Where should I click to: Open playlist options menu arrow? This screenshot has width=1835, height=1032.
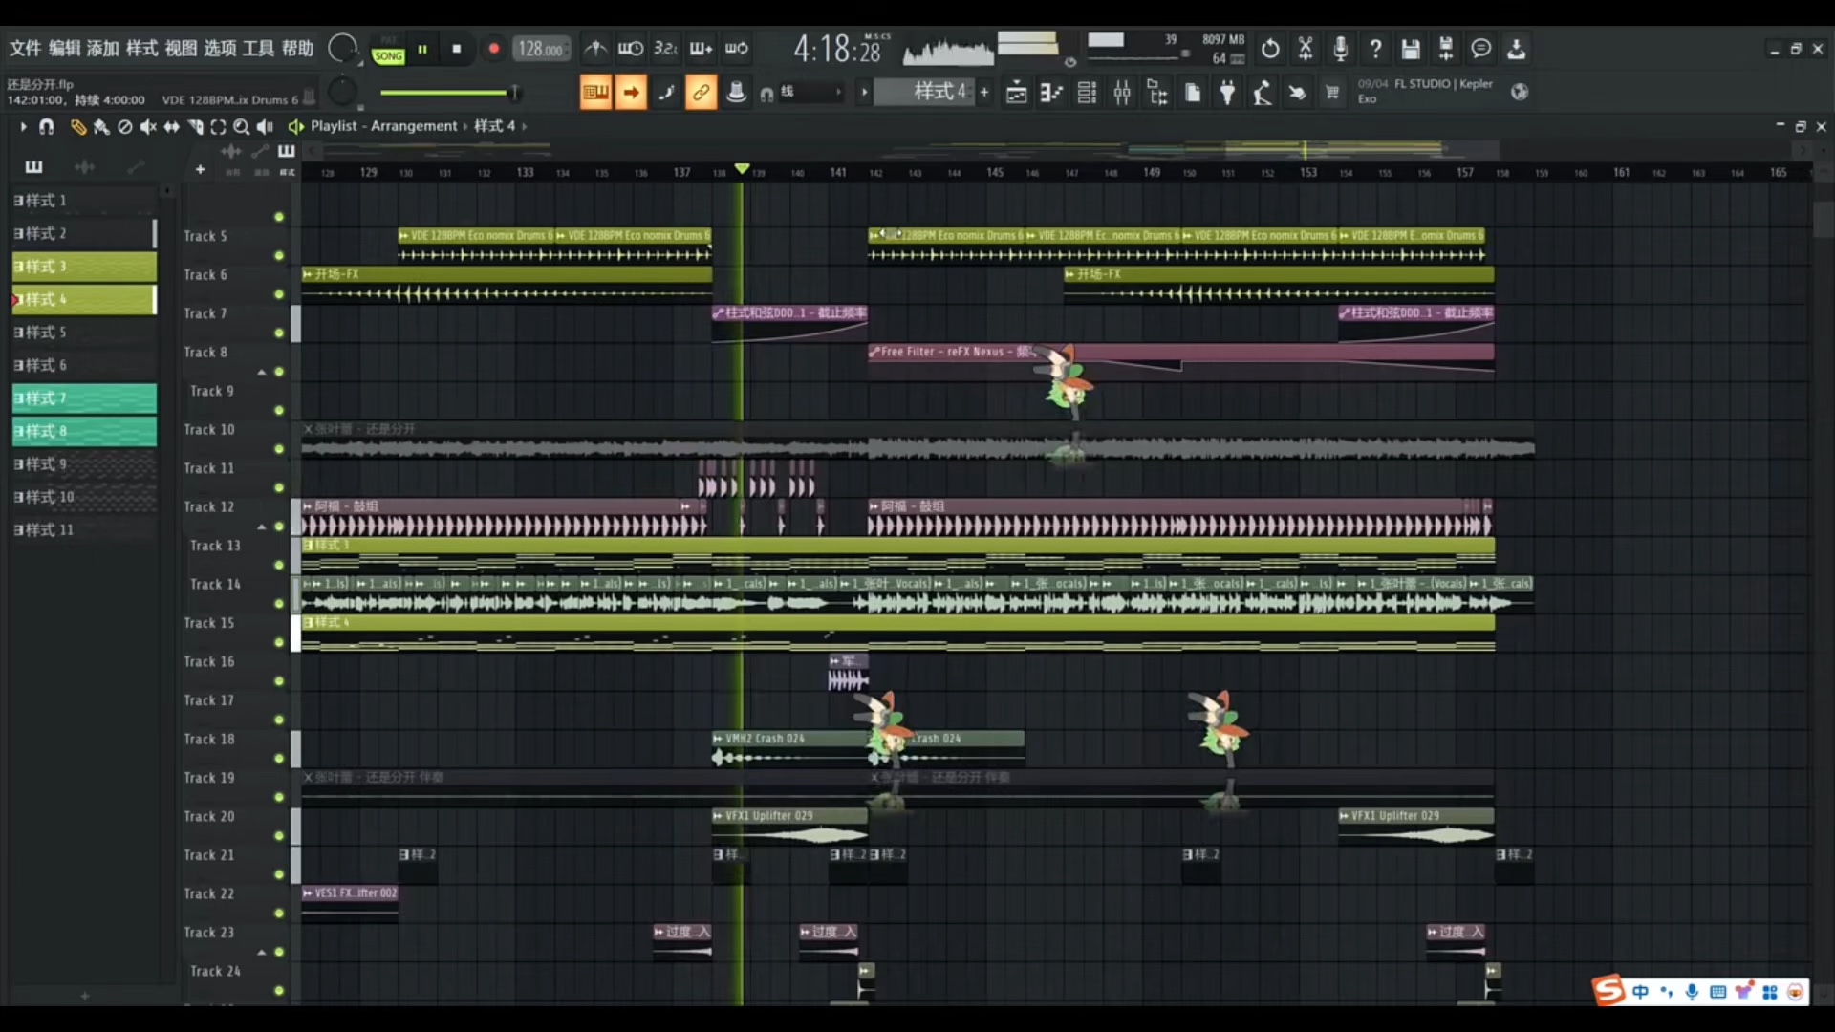coord(23,126)
